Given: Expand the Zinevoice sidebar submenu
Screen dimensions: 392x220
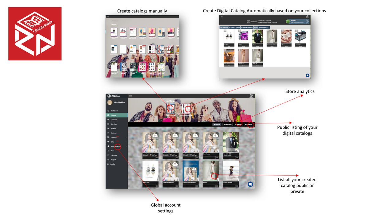Looking at the screenshot, I should click(117, 137).
